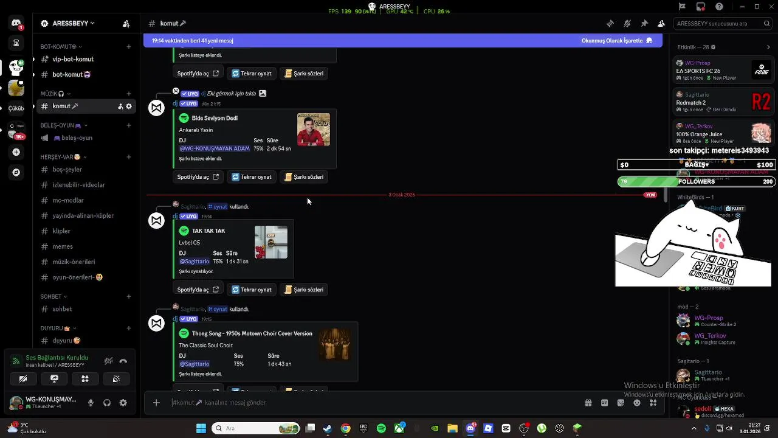The image size is (778, 438).
Task: Open the gift Nitro icon
Action: click(588, 403)
